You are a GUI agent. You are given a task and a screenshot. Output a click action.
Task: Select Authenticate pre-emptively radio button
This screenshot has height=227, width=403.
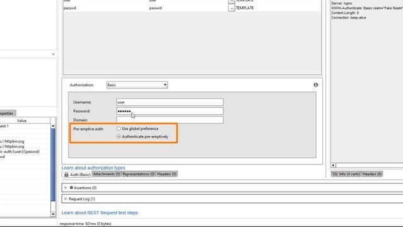tap(118, 137)
